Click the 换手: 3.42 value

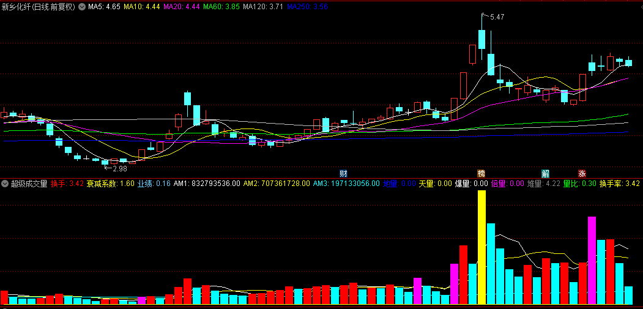tap(67, 184)
